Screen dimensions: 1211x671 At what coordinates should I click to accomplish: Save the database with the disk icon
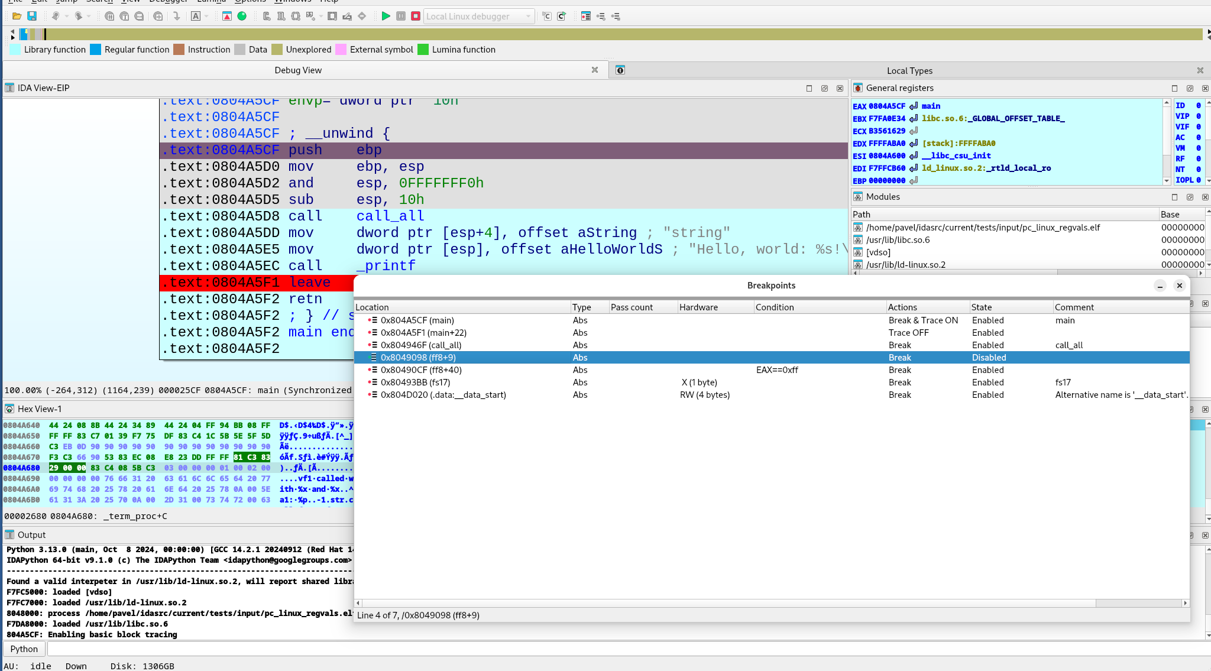coord(31,16)
